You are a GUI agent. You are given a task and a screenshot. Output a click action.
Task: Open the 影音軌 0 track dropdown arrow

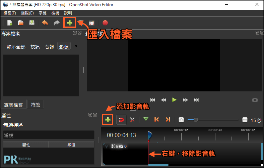(x=107, y=146)
